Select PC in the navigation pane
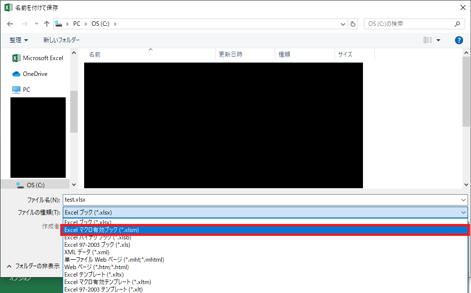Screen dimensions: 471x293 point(21,89)
